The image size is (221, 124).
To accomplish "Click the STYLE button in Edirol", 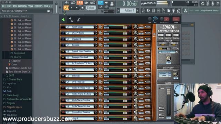I will [x=161, y=35].
